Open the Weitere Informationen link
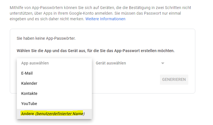Viewport: 213px width, 125px height. coord(105,19)
